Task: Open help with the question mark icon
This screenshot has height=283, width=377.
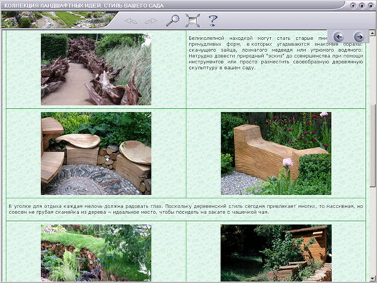Action: tap(213, 21)
